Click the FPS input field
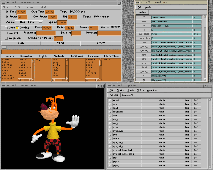 [x=72, y=17]
